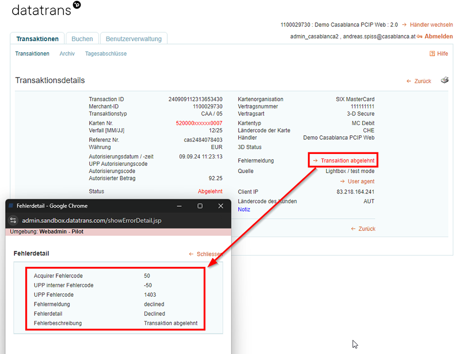
Task: Click site info icon in popup address bar
Action: click(x=14, y=220)
